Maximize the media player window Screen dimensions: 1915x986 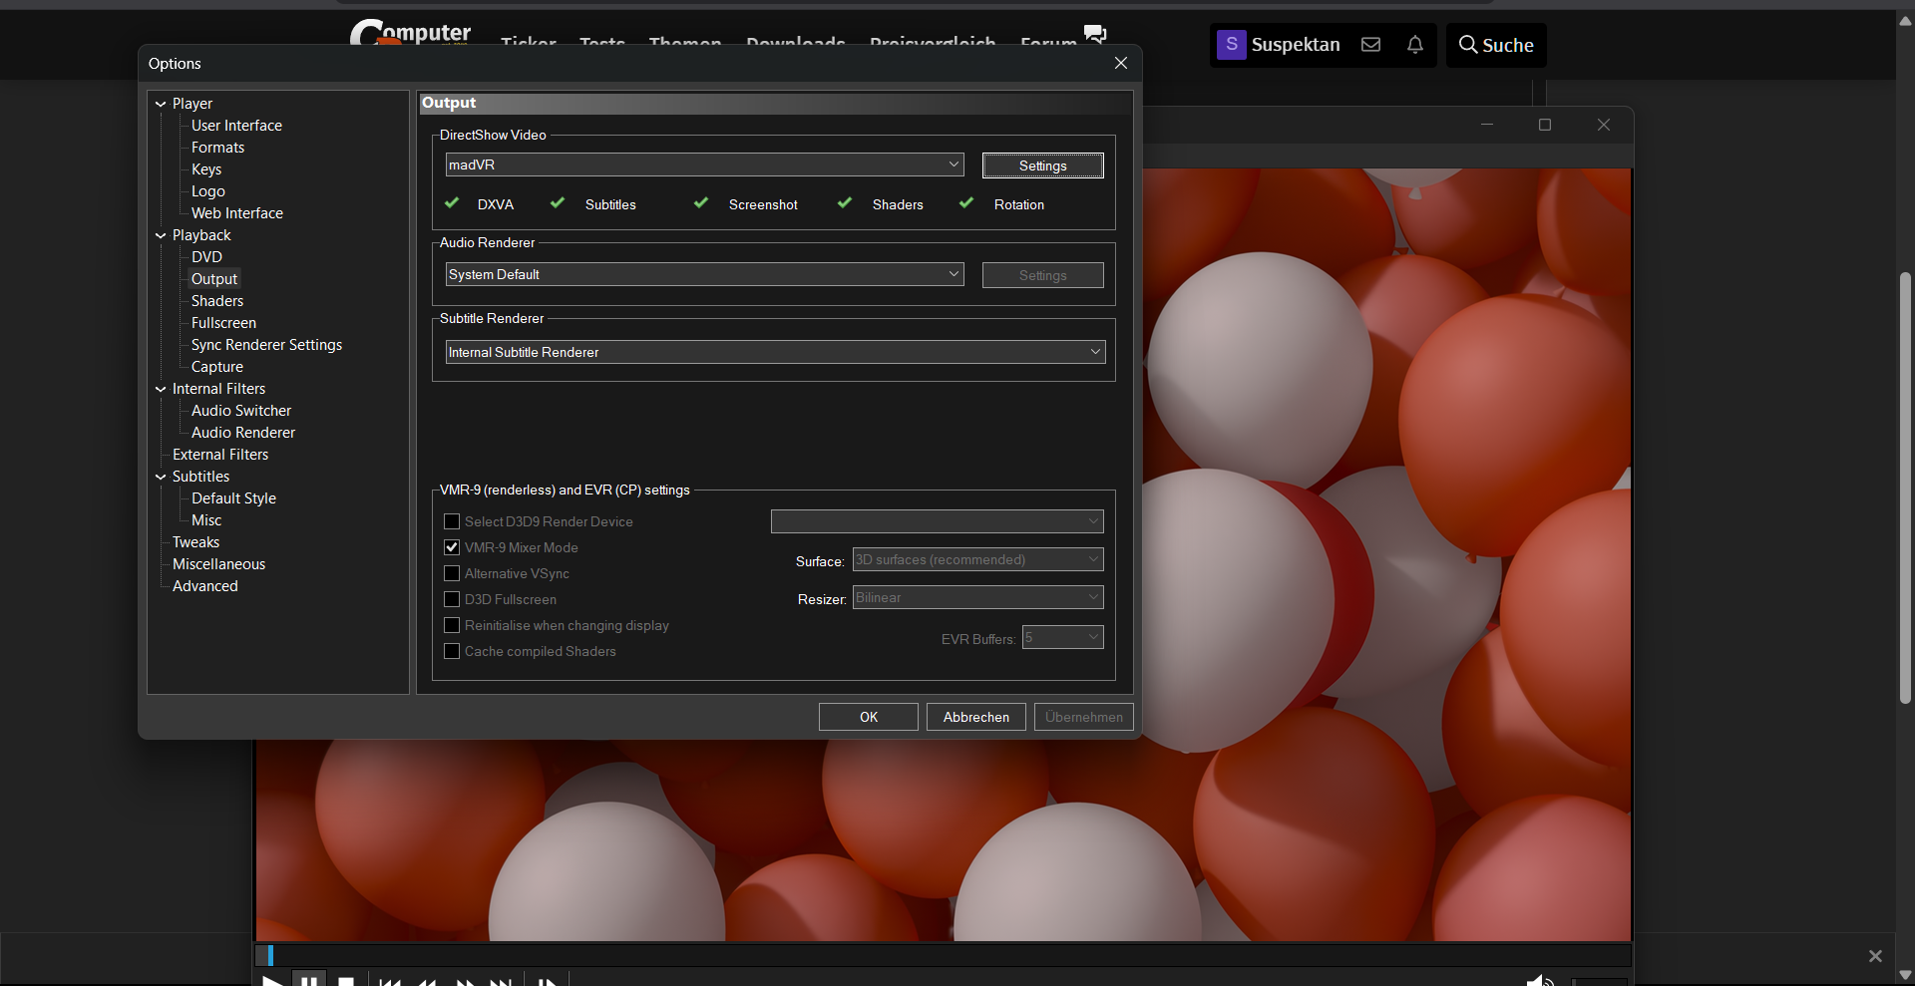point(1545,125)
